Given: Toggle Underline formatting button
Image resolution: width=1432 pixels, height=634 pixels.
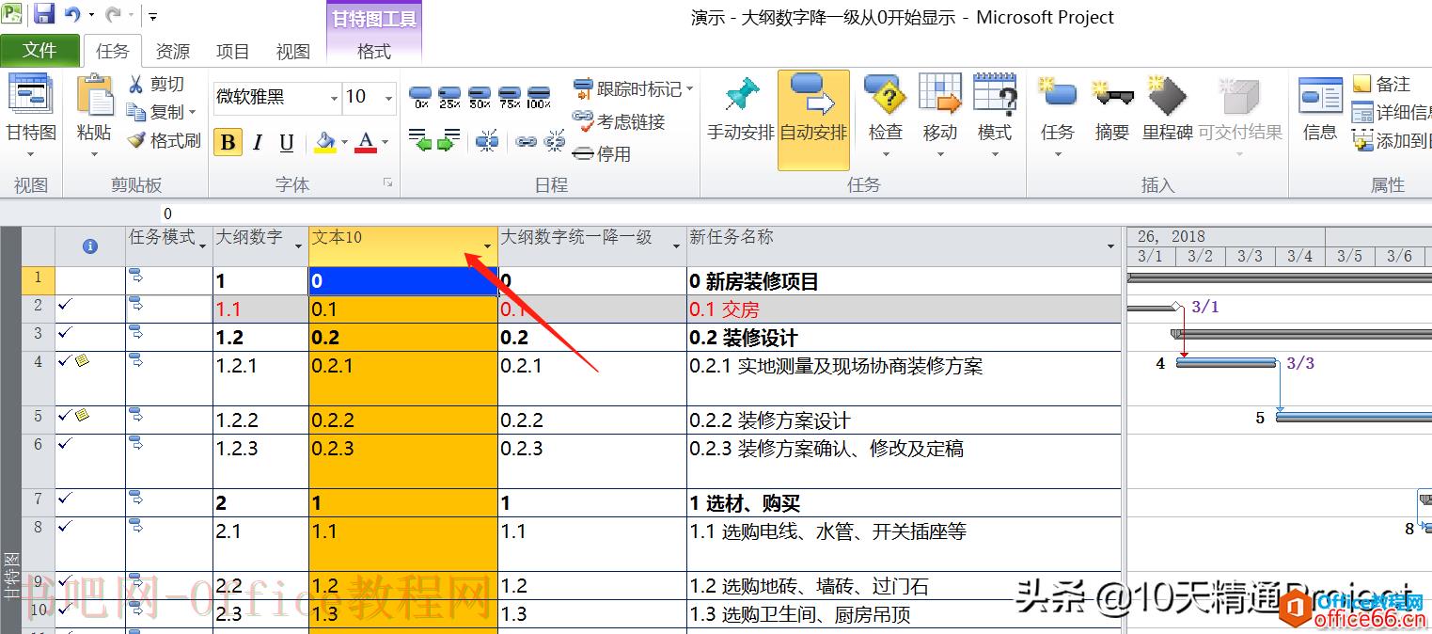Looking at the screenshot, I should (x=287, y=142).
